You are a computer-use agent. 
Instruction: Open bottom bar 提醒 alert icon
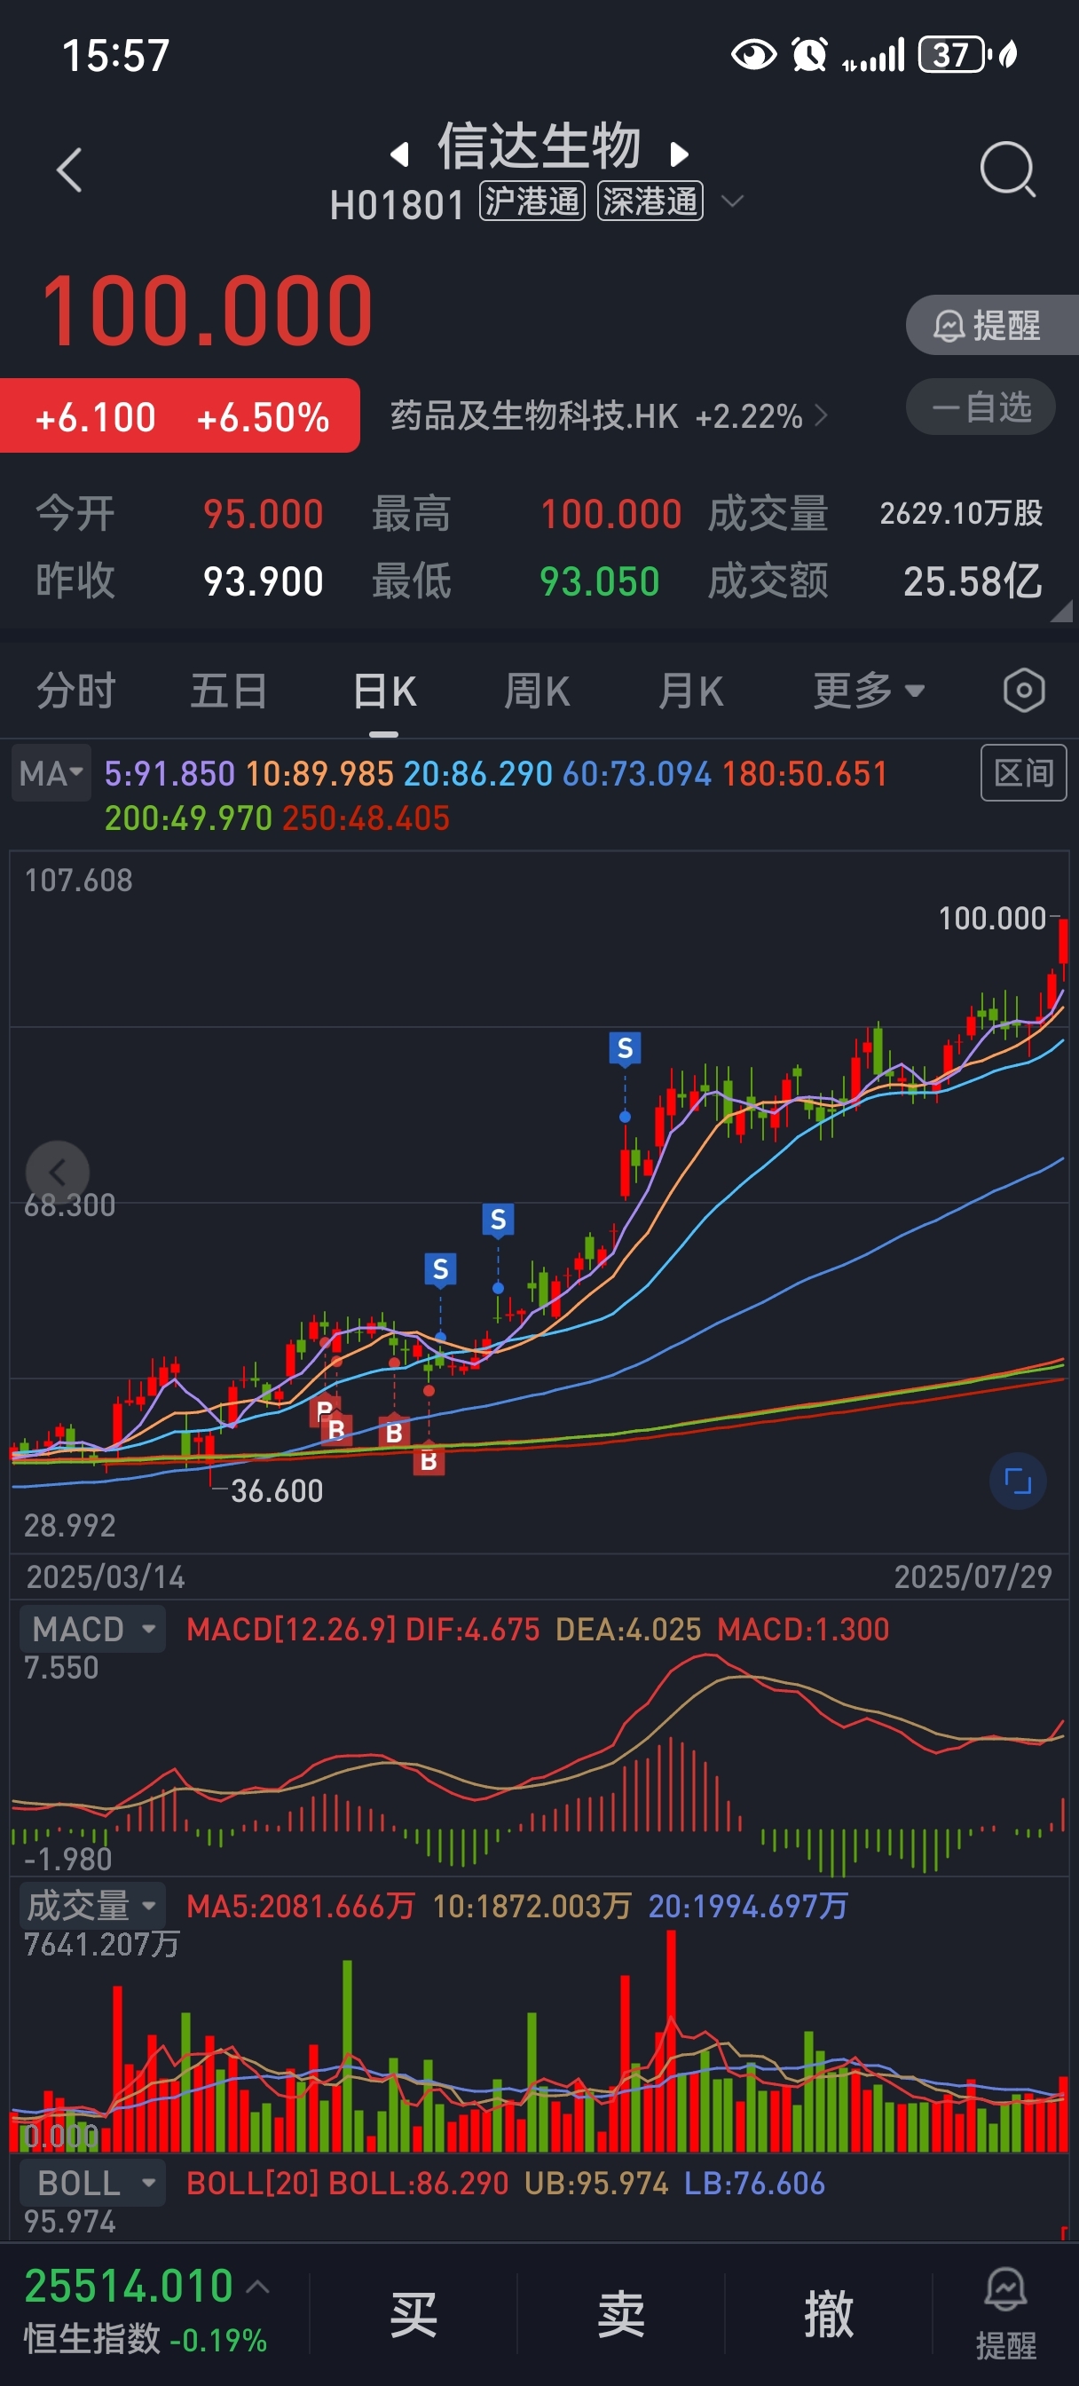(1006, 2314)
